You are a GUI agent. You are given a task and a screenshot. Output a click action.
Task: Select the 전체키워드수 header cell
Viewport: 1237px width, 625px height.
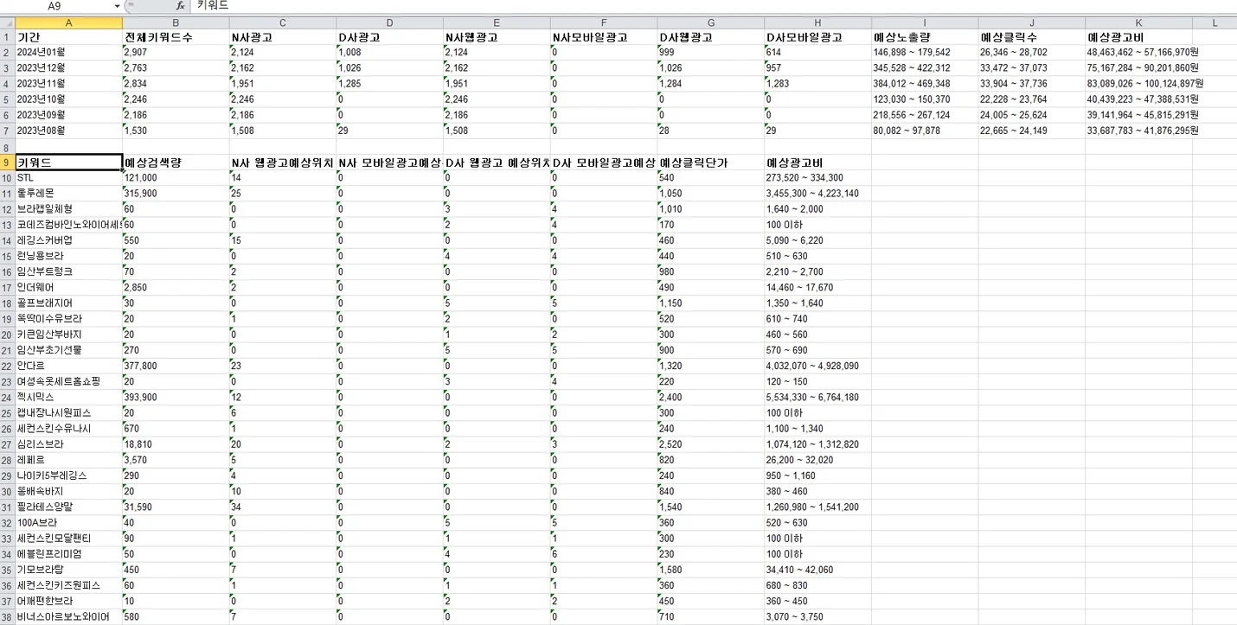(x=176, y=37)
